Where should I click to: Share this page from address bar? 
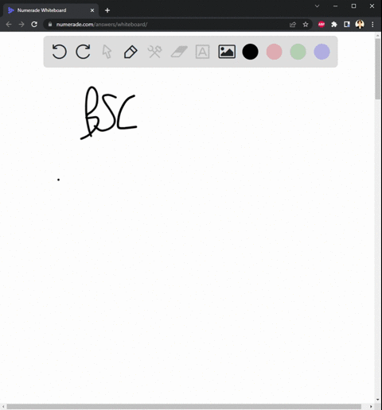pyautogui.click(x=293, y=25)
